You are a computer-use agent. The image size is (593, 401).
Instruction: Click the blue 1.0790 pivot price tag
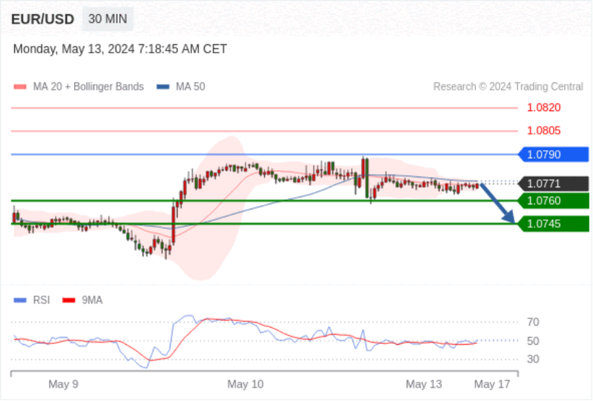(554, 155)
